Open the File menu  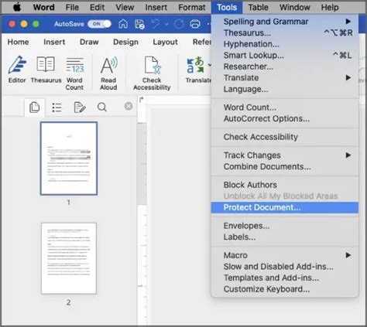pyautogui.click(x=72, y=7)
